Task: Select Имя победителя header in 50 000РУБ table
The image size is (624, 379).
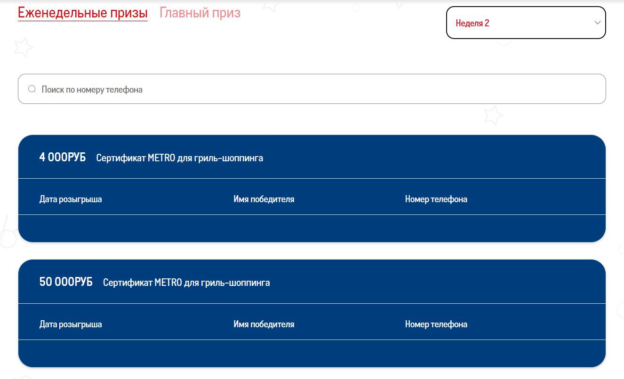Action: [264, 324]
